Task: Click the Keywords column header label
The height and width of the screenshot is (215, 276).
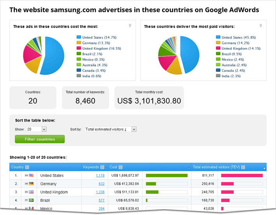Action: (91, 167)
